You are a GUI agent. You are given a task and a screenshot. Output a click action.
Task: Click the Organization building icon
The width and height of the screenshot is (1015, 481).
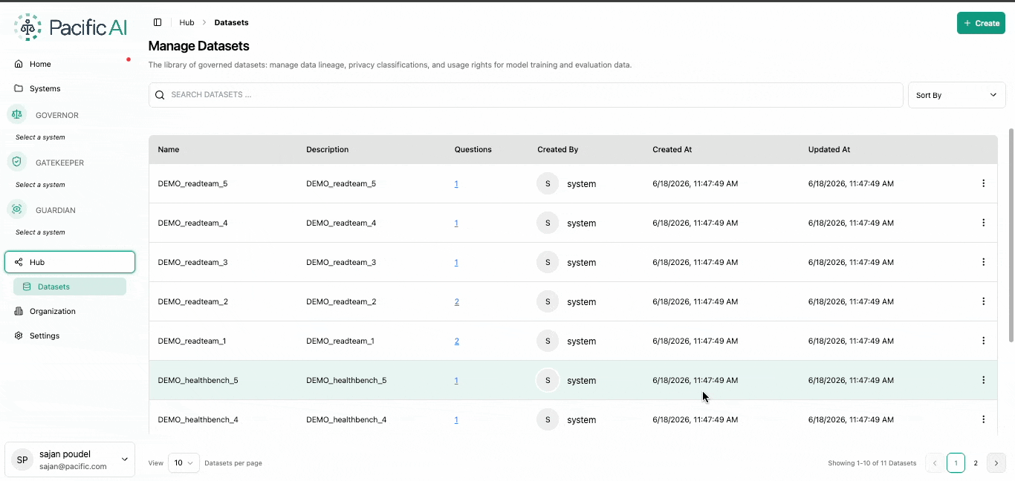[x=19, y=311]
